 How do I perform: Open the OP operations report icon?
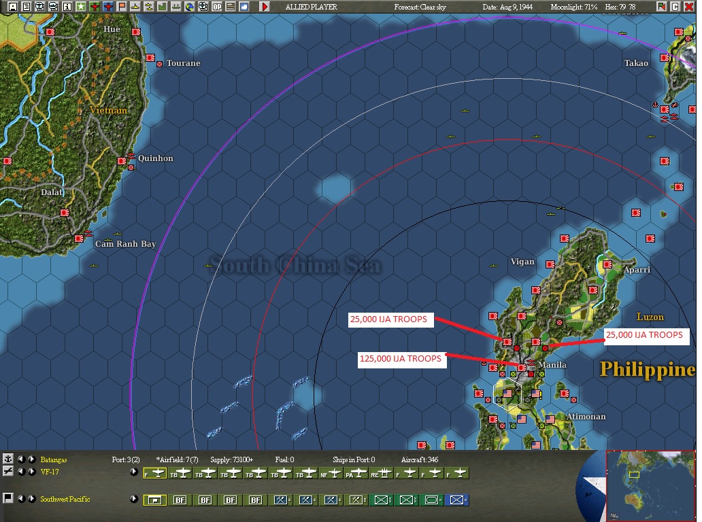[x=217, y=7]
